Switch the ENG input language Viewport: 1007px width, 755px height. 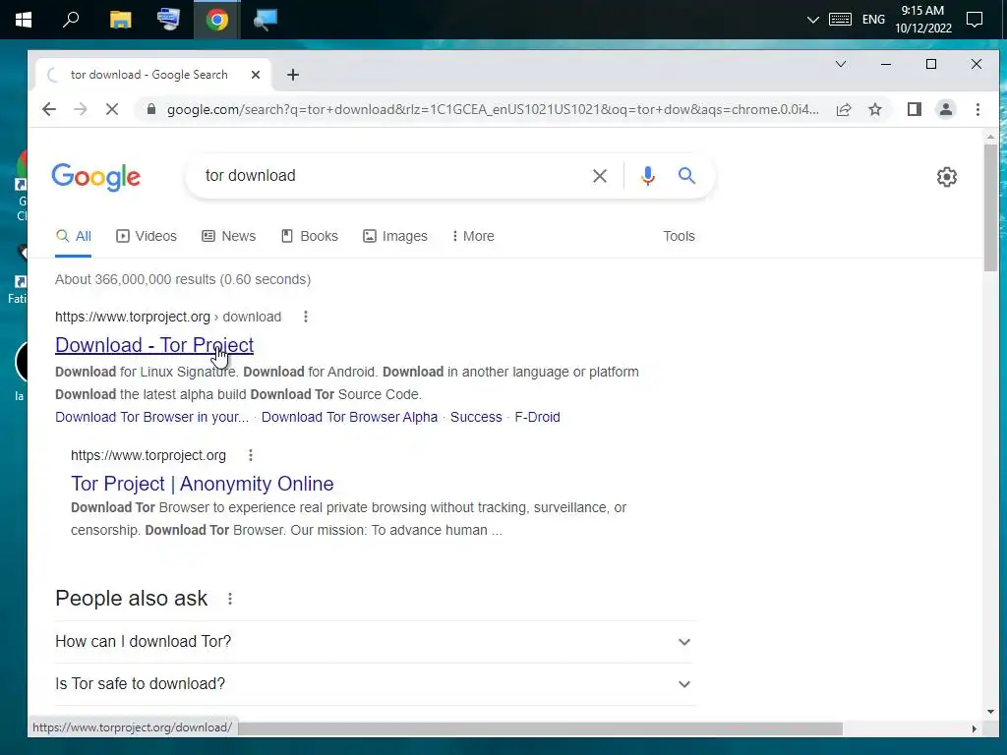873,20
